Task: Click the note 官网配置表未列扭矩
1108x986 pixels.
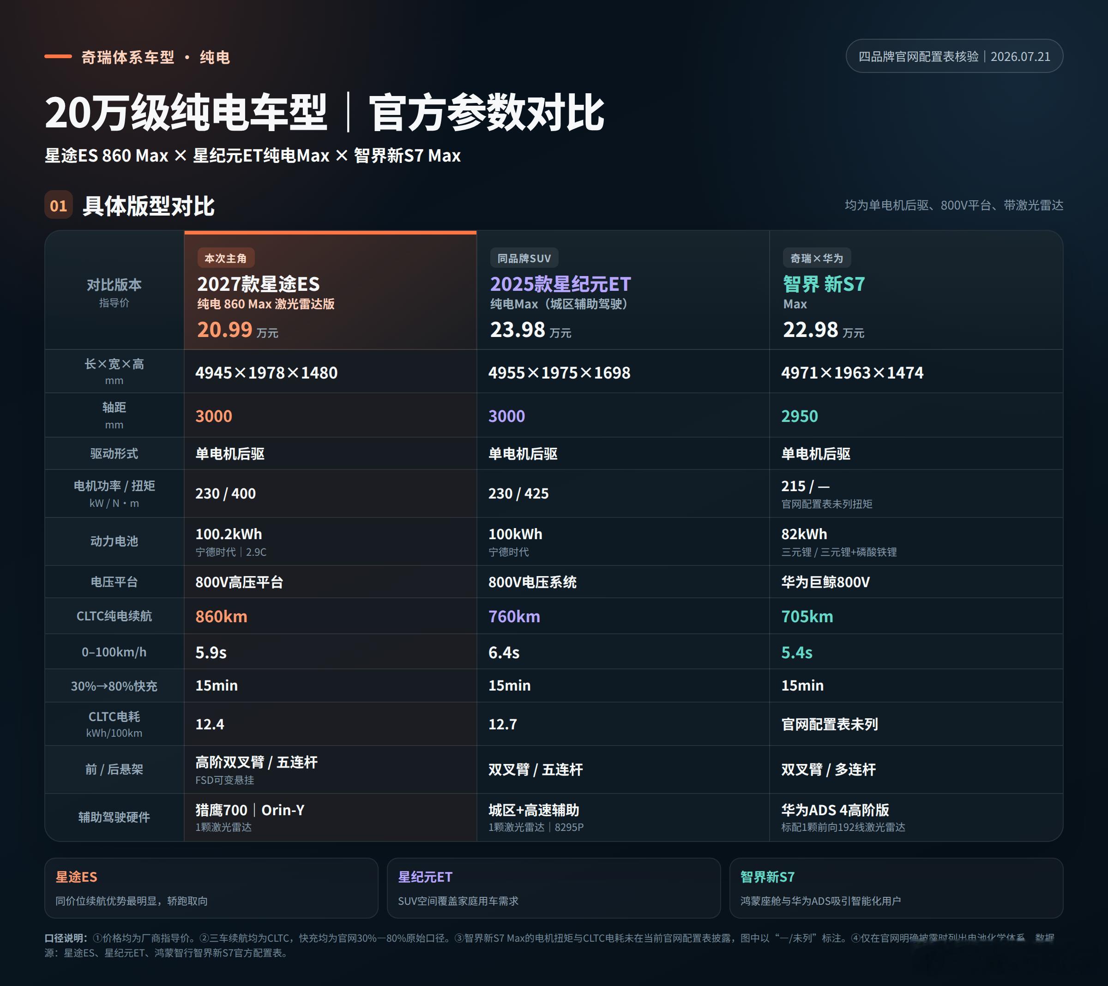Action: click(827, 504)
